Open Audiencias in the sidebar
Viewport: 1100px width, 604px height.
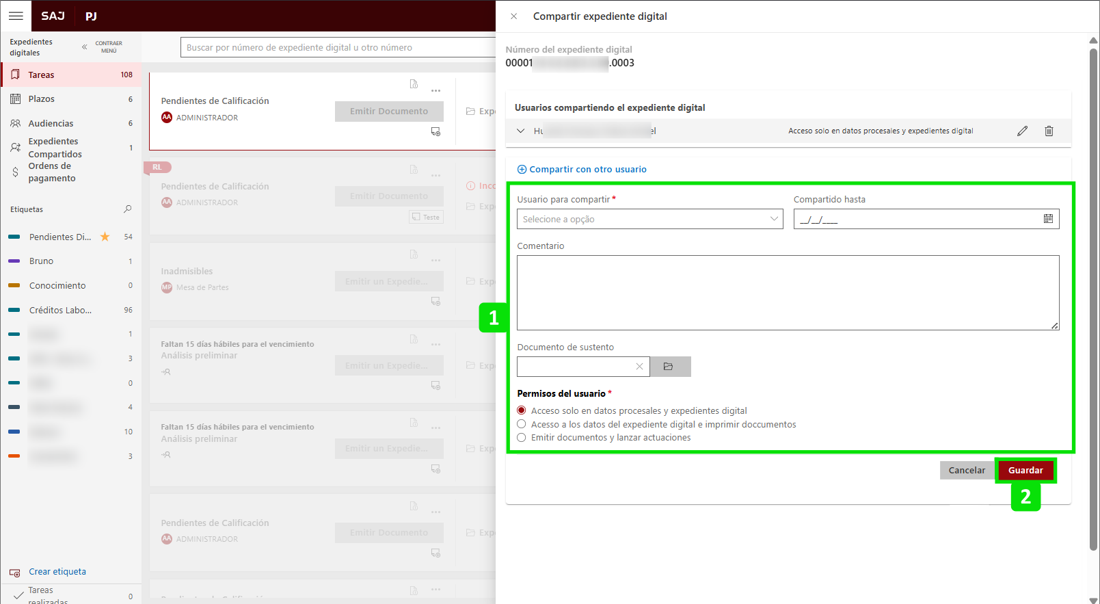pos(51,124)
